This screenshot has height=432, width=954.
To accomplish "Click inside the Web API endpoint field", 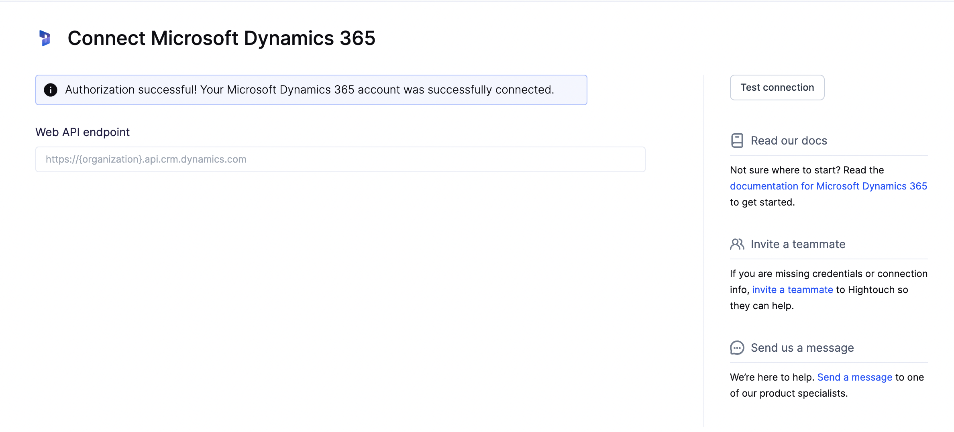I will (340, 159).
